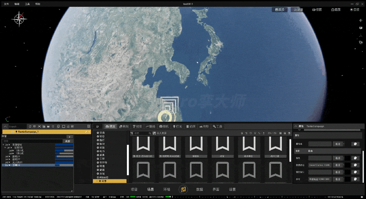This screenshot has height=199, width=366.
Task: Select the 战术卫星 asset thumbnail
Action: pyautogui.click(x=276, y=147)
